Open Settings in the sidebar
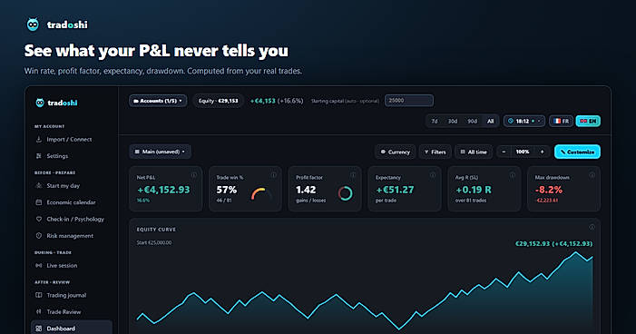This screenshot has height=334, width=636. point(72,156)
